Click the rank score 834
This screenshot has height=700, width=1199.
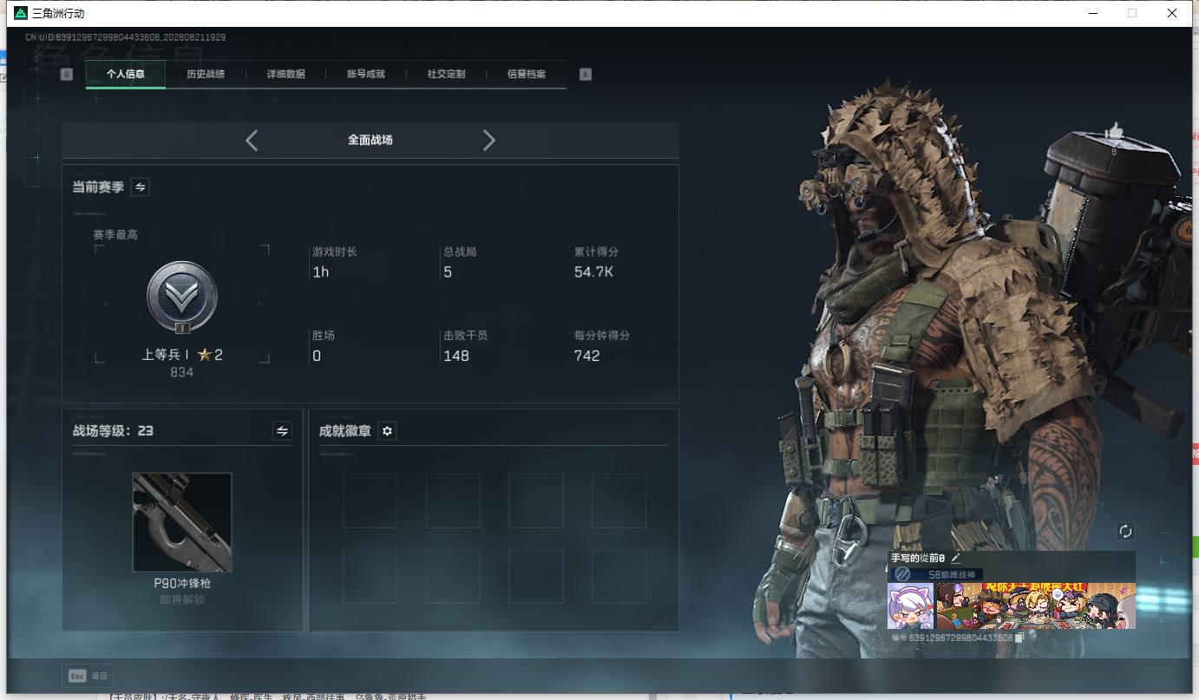coord(182,372)
